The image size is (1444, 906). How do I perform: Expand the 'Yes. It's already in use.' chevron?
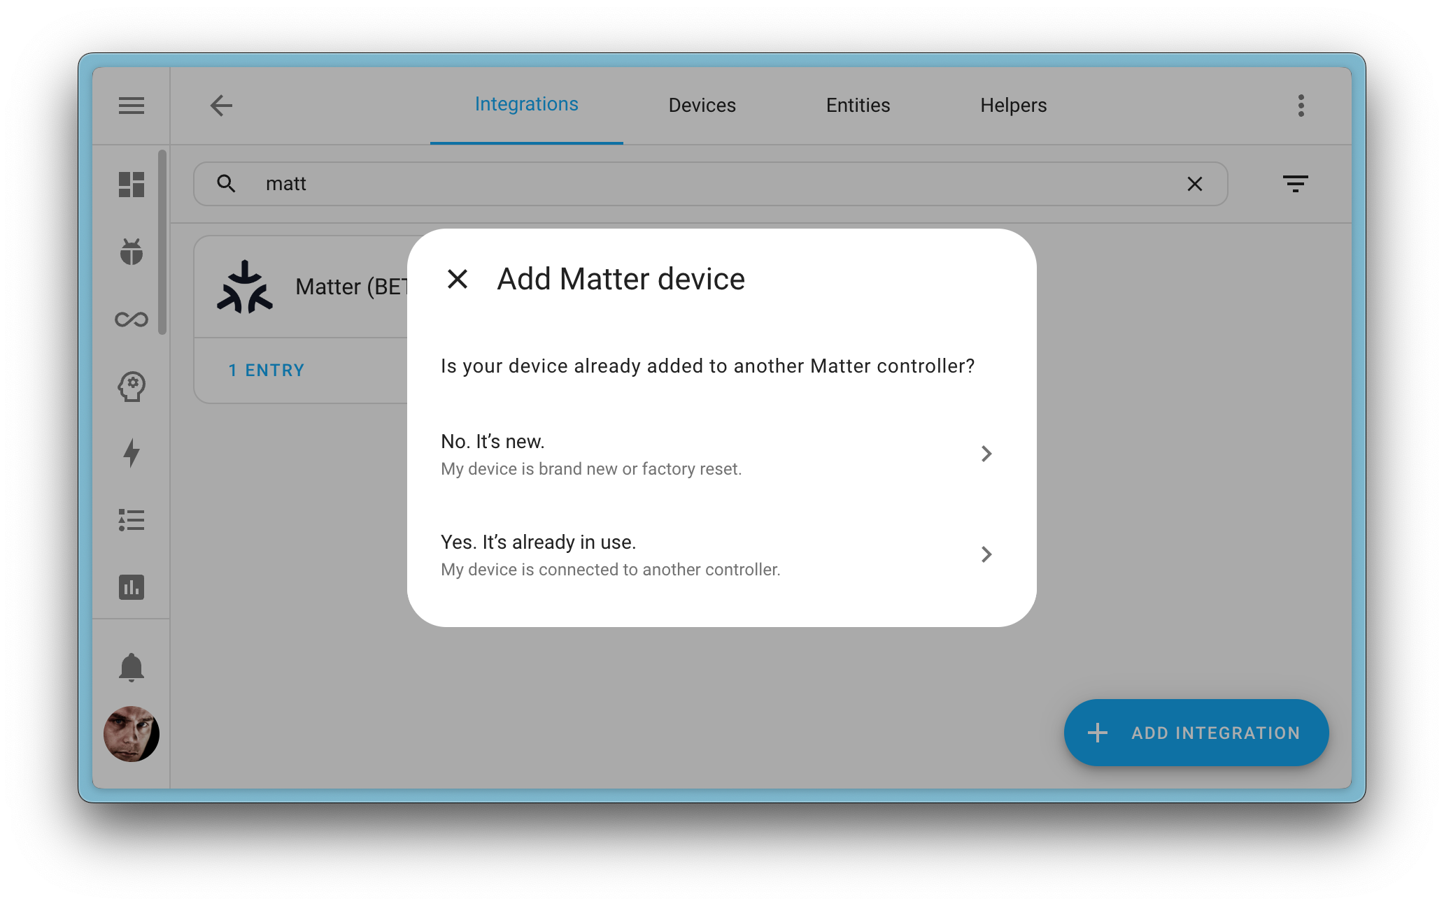click(986, 554)
